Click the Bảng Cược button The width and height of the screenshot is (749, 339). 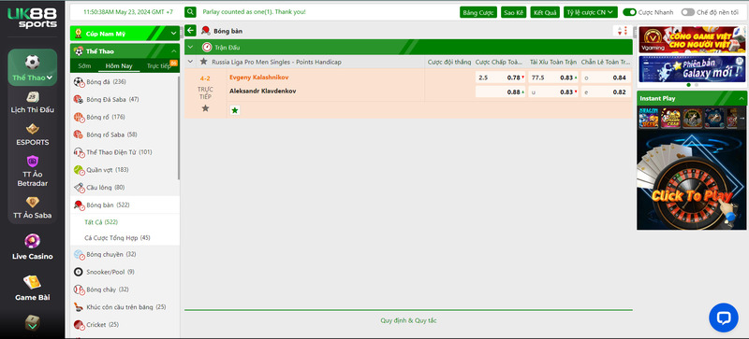478,12
